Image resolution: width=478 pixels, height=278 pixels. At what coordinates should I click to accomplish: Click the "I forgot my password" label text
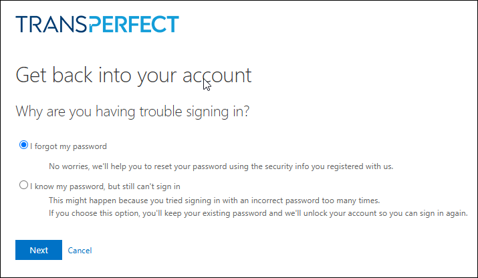[x=68, y=146]
